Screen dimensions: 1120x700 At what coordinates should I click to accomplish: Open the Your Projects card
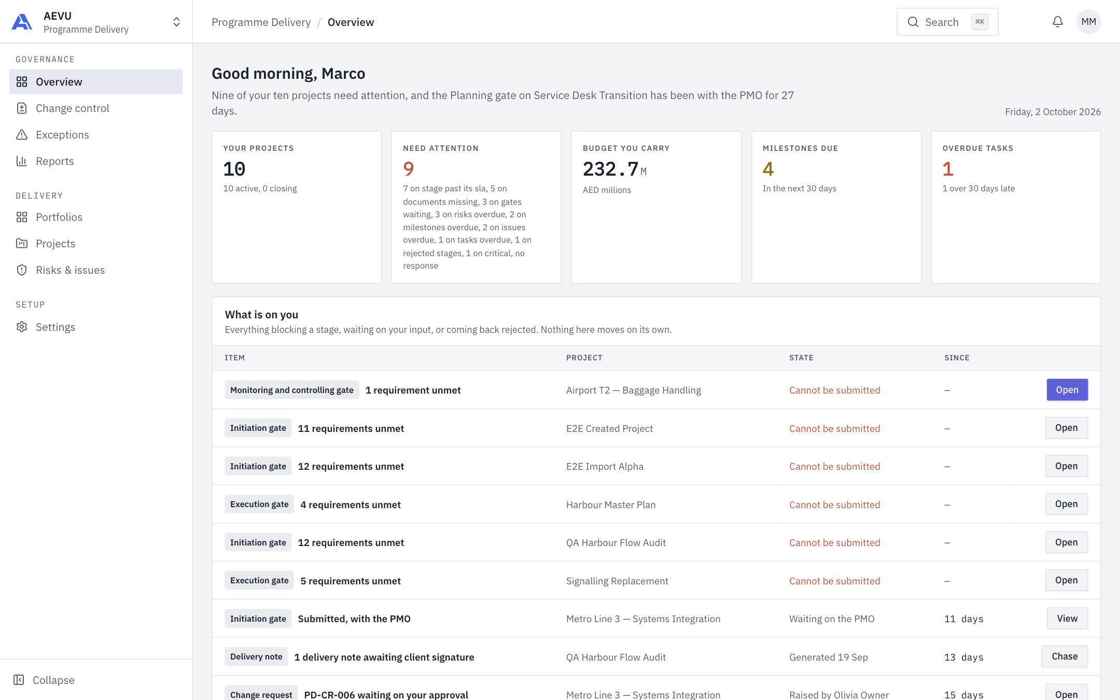click(x=297, y=207)
